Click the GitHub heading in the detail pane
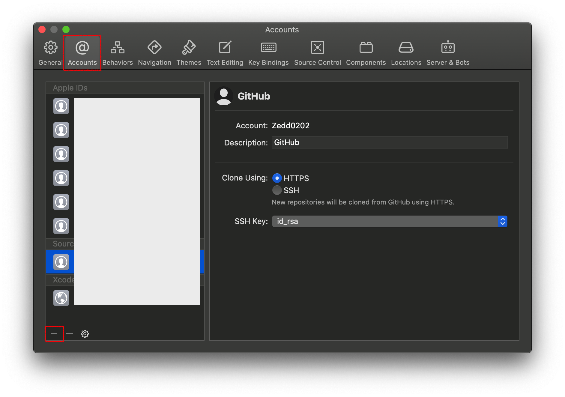Screen dimensions: 565x397 254,96
